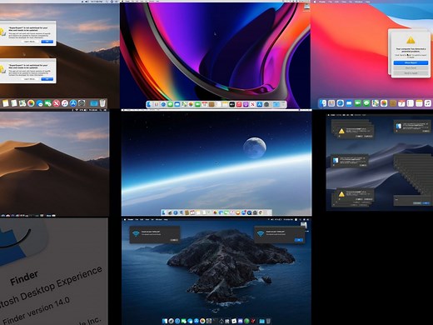This screenshot has width=433, height=325.
Task: Click OK in right Wi-Fi alert on Catalina
Action: coord(299,240)
